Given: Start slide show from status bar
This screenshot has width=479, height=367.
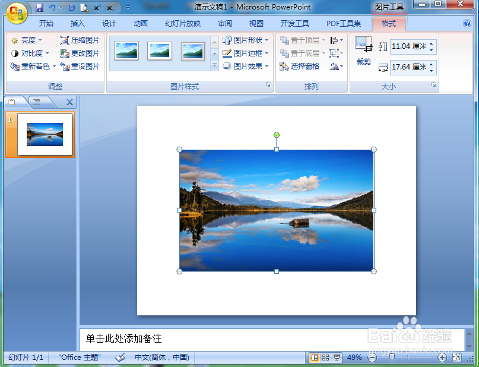Looking at the screenshot, I should coord(337,357).
